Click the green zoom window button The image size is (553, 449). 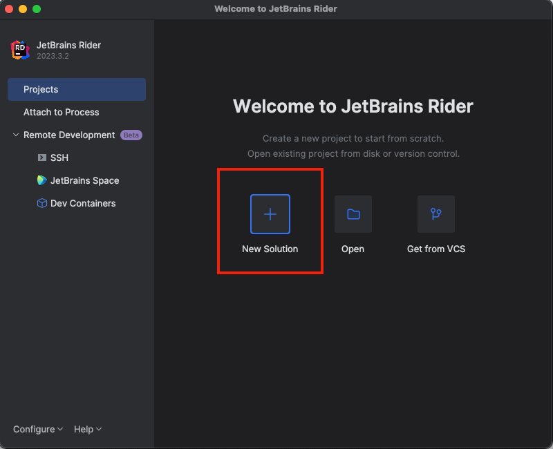[x=37, y=9]
